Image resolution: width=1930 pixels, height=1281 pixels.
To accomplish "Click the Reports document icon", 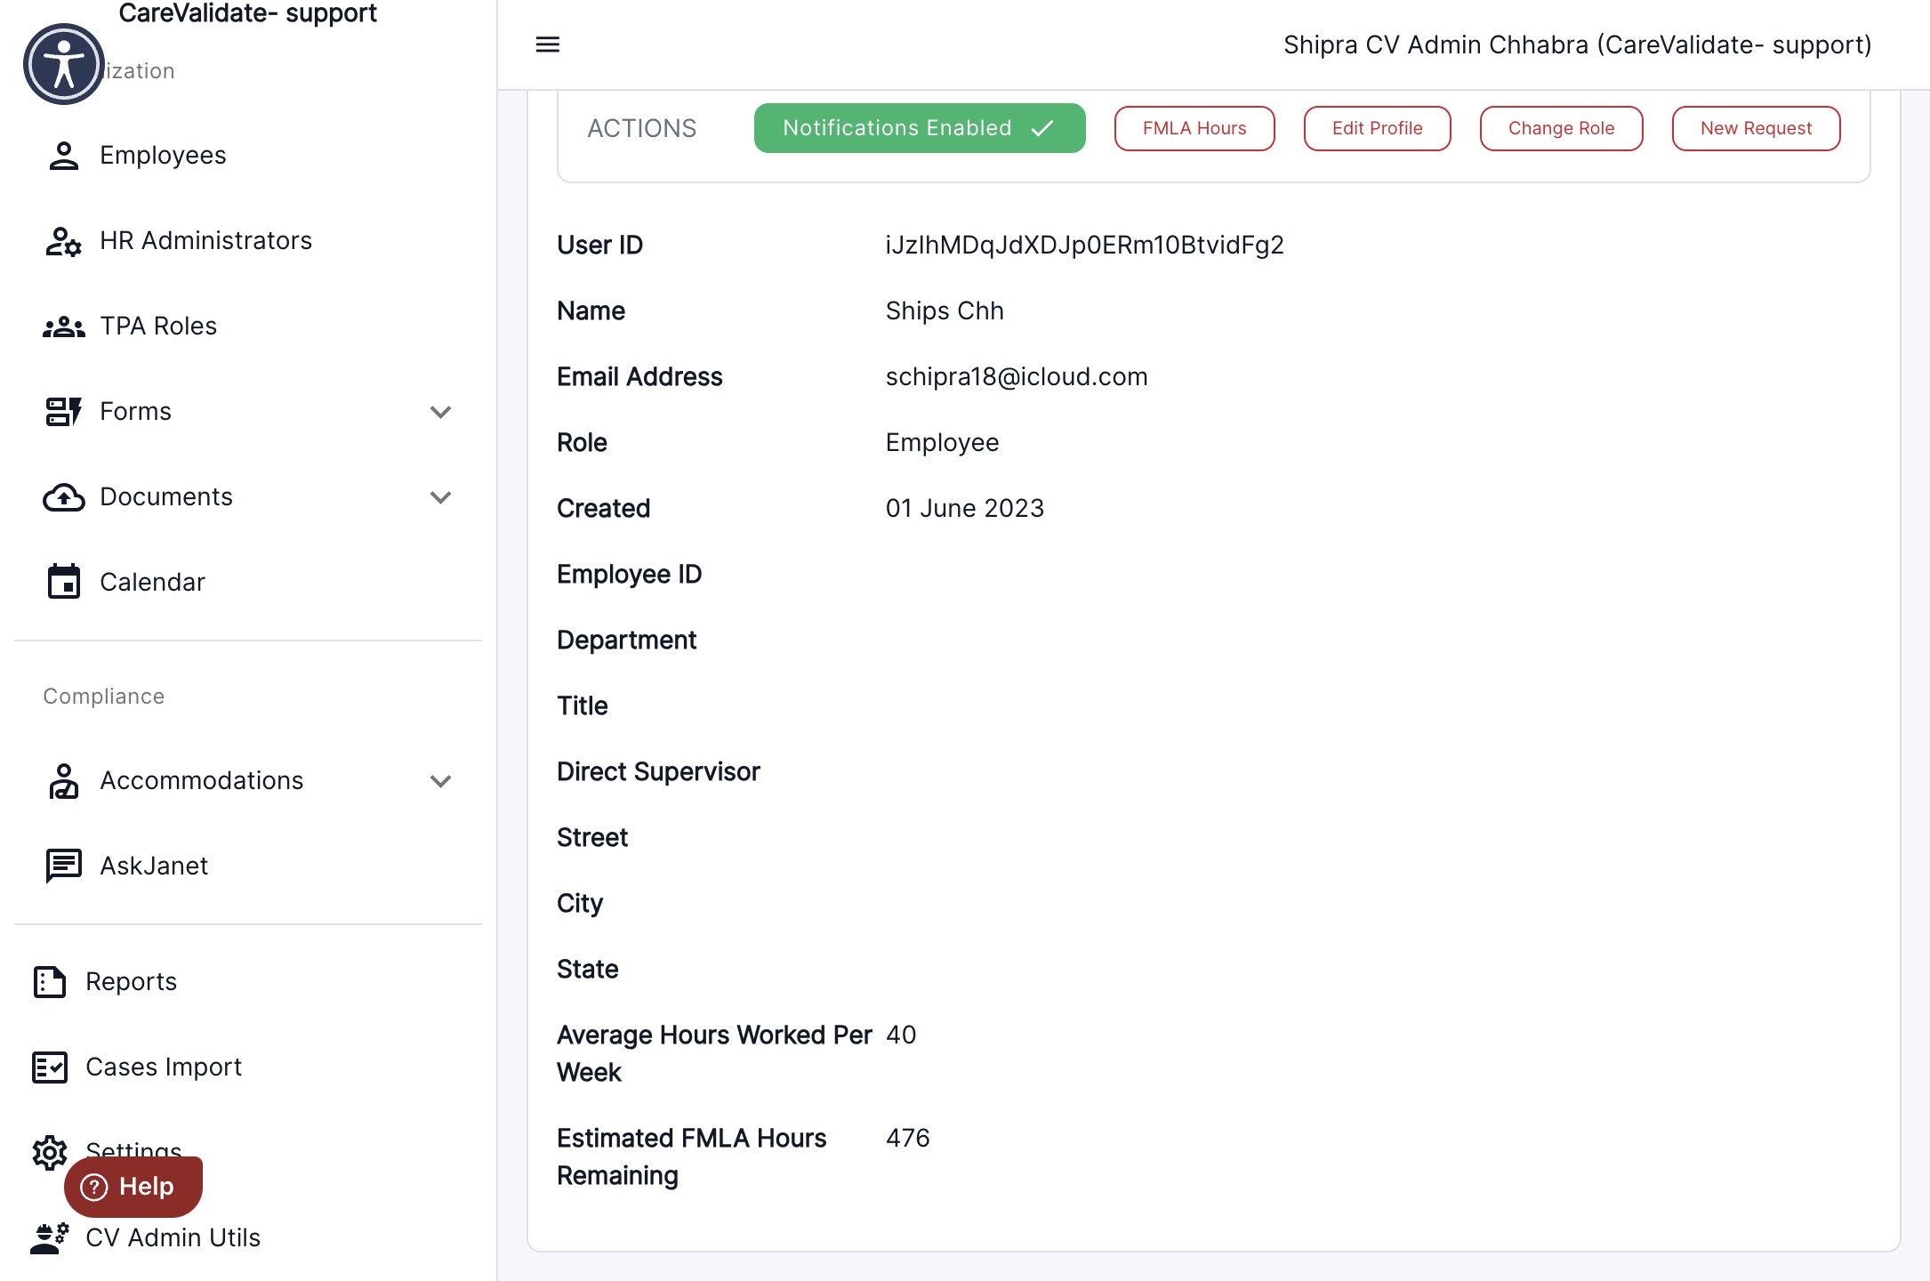I will point(50,981).
